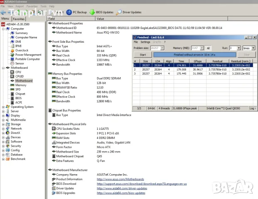This screenshot has height=199, width=258.
Task: Open LinX Memory (MiB) dropdown
Action: click(x=202, y=48)
